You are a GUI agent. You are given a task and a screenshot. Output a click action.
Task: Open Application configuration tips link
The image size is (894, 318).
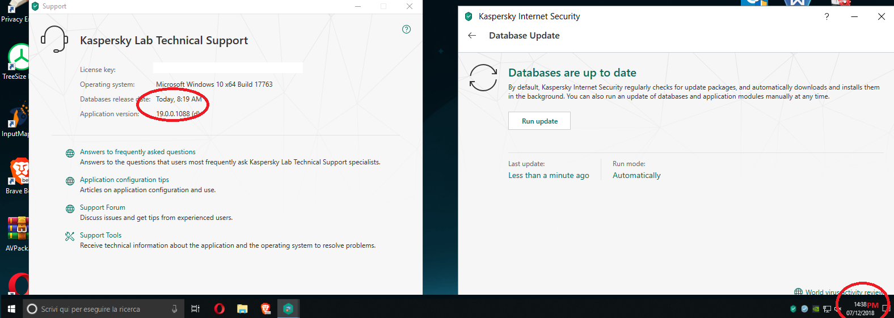click(124, 180)
